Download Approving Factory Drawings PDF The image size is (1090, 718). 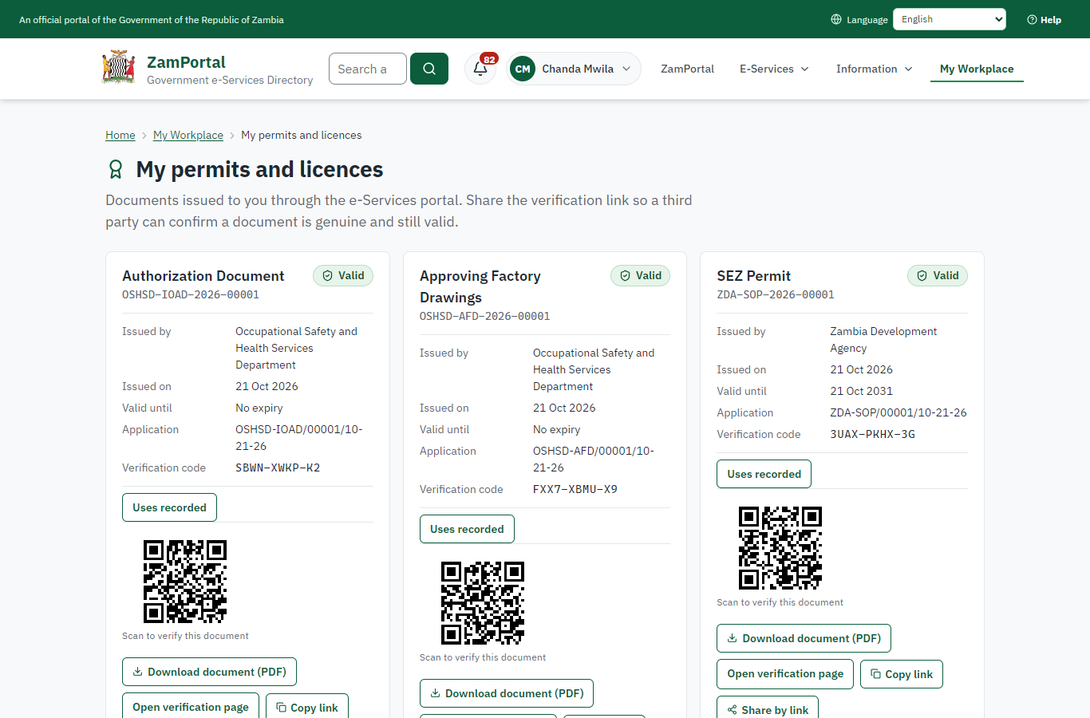click(x=507, y=693)
